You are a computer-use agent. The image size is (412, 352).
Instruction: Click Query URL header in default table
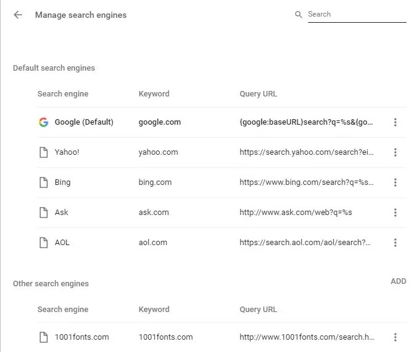click(258, 94)
